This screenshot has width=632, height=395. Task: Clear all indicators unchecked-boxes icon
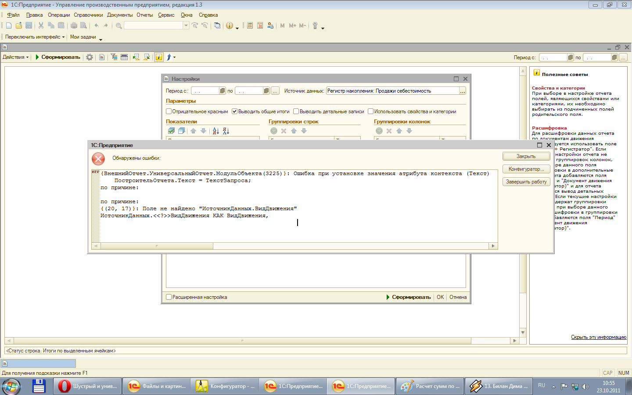coord(181,131)
